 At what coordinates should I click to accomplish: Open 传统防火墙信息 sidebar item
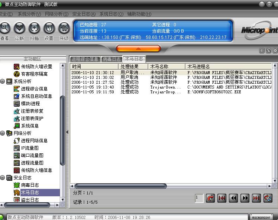pyautogui.click(x=33, y=170)
